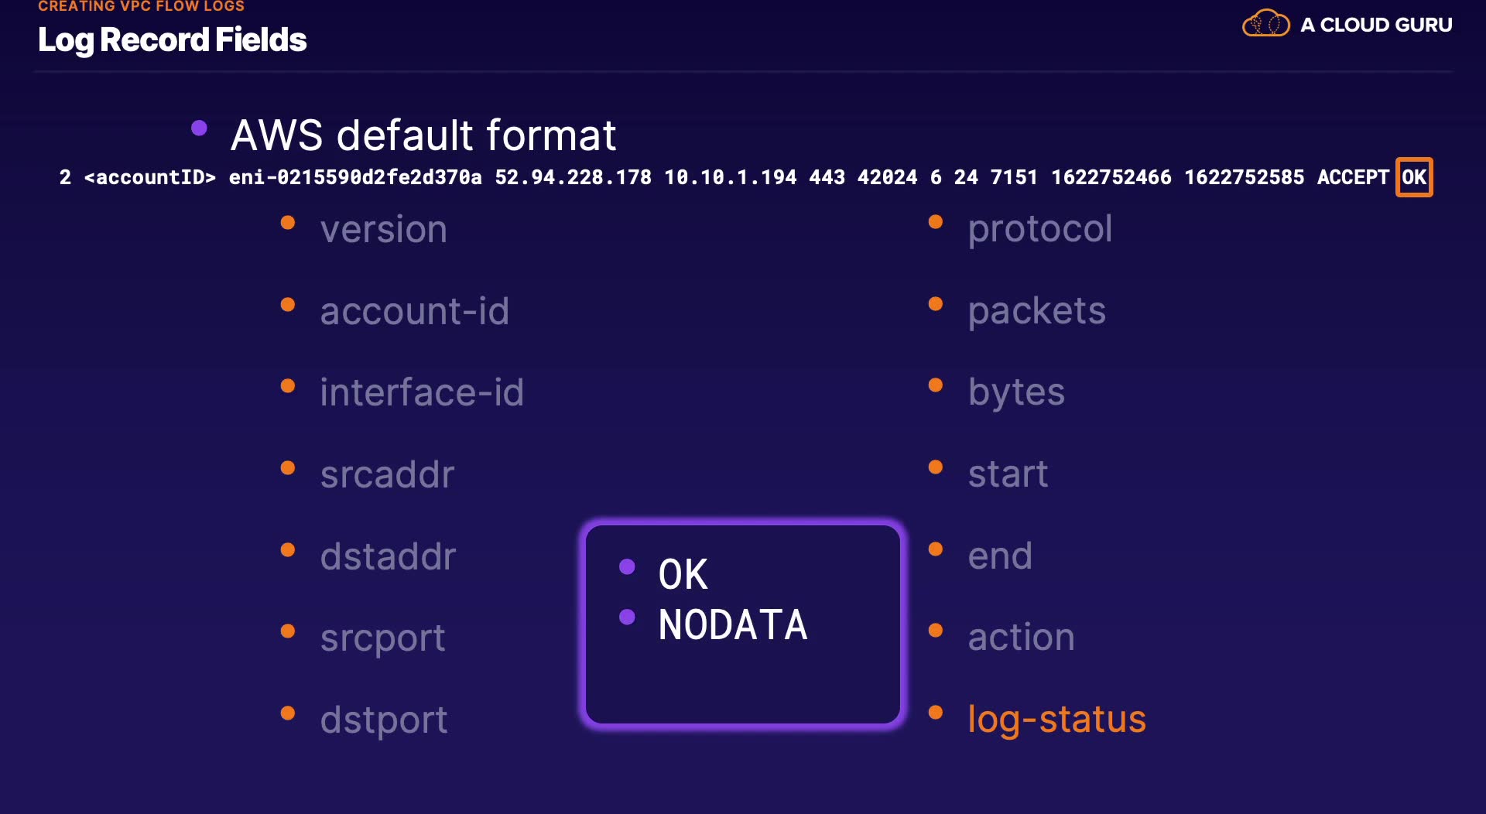Select the protocol field label

pyautogui.click(x=1039, y=228)
